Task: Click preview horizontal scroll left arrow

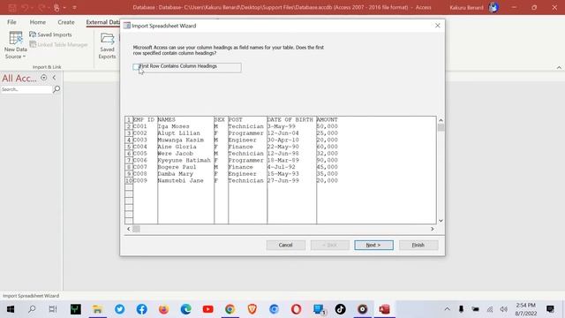Action: click(129, 229)
